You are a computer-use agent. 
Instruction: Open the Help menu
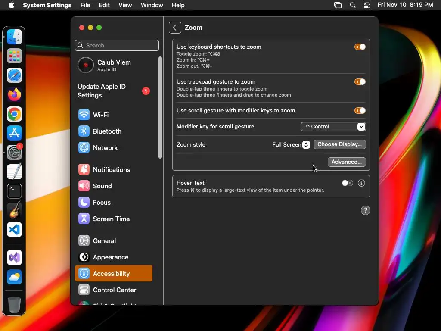(x=178, y=5)
